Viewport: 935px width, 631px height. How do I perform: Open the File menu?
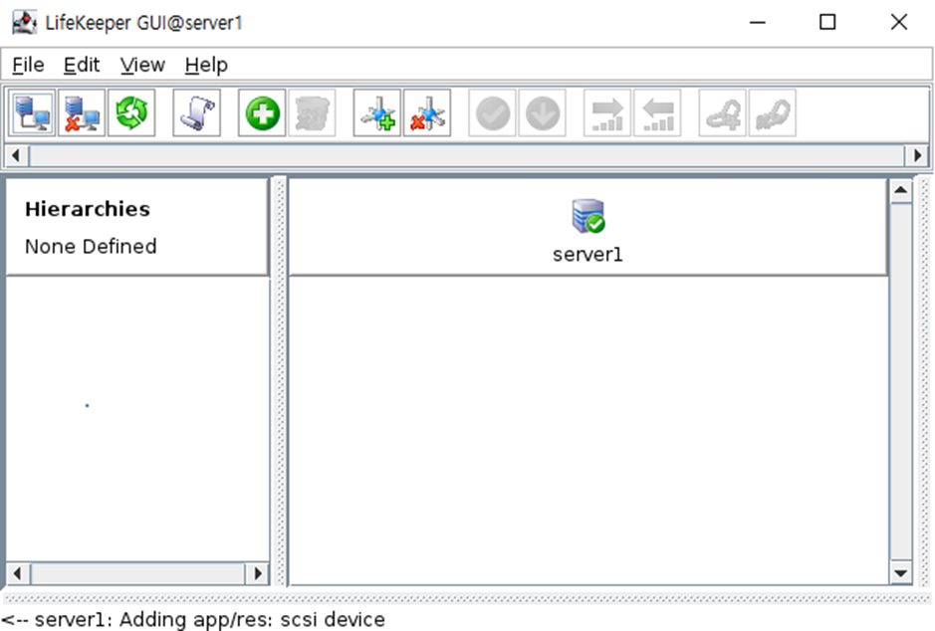click(28, 65)
